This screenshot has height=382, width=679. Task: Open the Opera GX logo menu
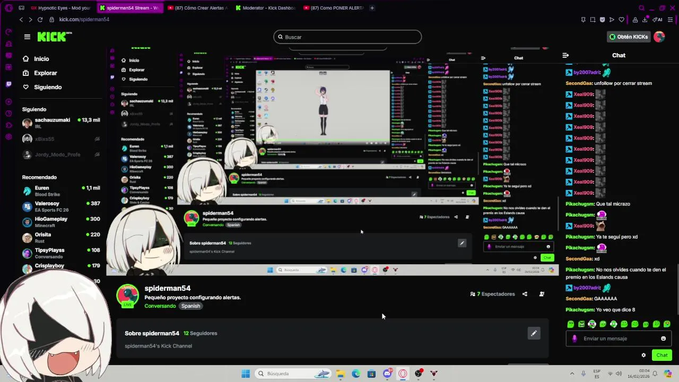pyautogui.click(x=8, y=8)
